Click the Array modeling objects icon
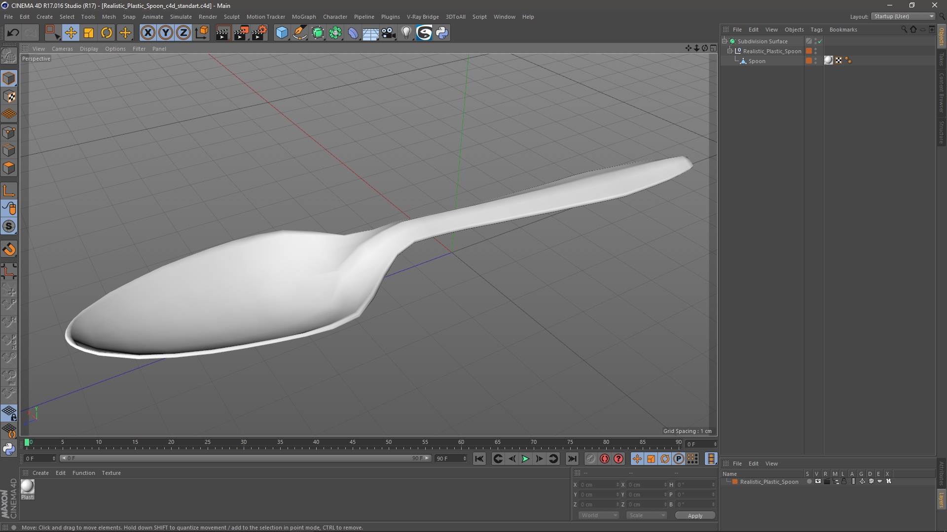This screenshot has height=532, width=947. pyautogui.click(x=335, y=33)
